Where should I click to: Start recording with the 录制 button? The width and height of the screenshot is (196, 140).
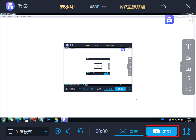tap(162, 131)
